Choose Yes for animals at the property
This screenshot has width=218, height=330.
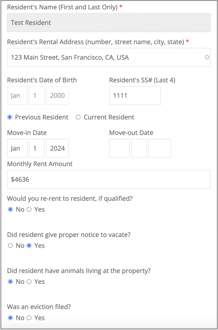tap(29, 282)
